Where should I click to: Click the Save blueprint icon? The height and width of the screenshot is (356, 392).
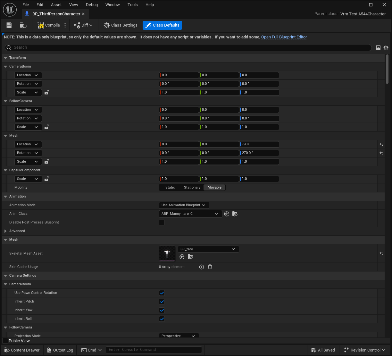pyautogui.click(x=9, y=25)
